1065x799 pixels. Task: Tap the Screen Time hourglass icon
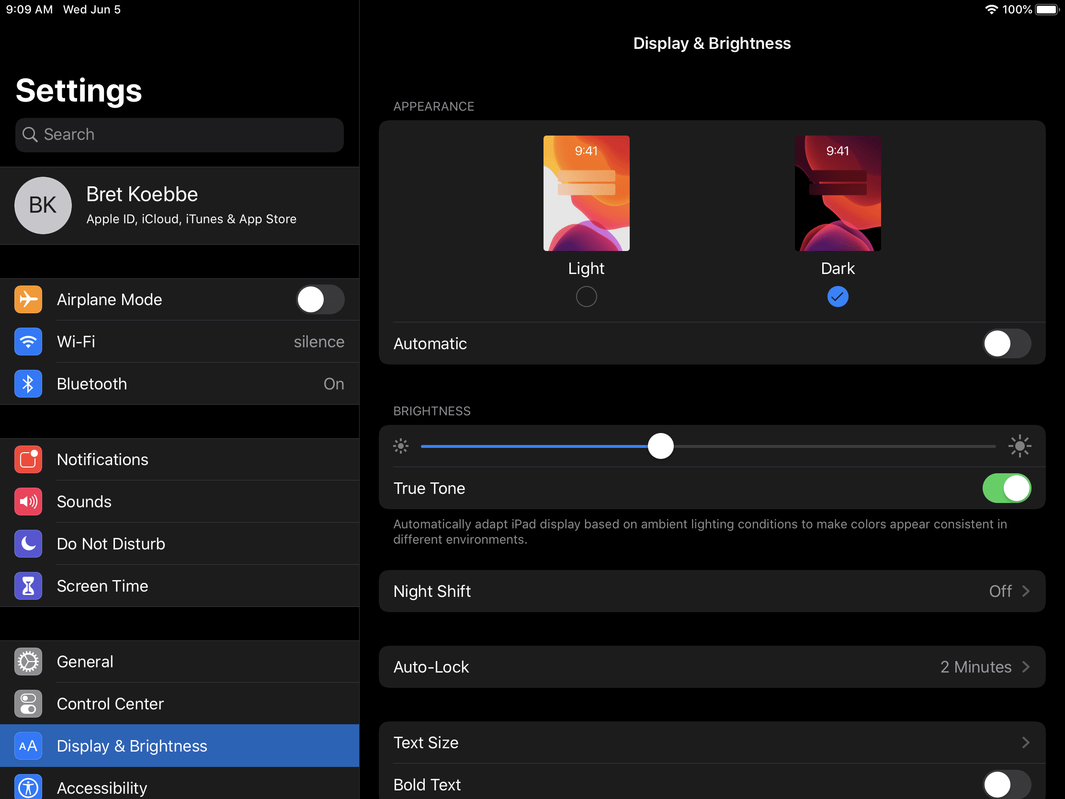coord(28,586)
